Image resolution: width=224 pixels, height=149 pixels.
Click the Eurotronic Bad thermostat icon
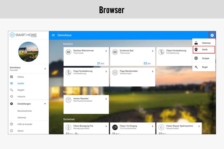point(115,52)
